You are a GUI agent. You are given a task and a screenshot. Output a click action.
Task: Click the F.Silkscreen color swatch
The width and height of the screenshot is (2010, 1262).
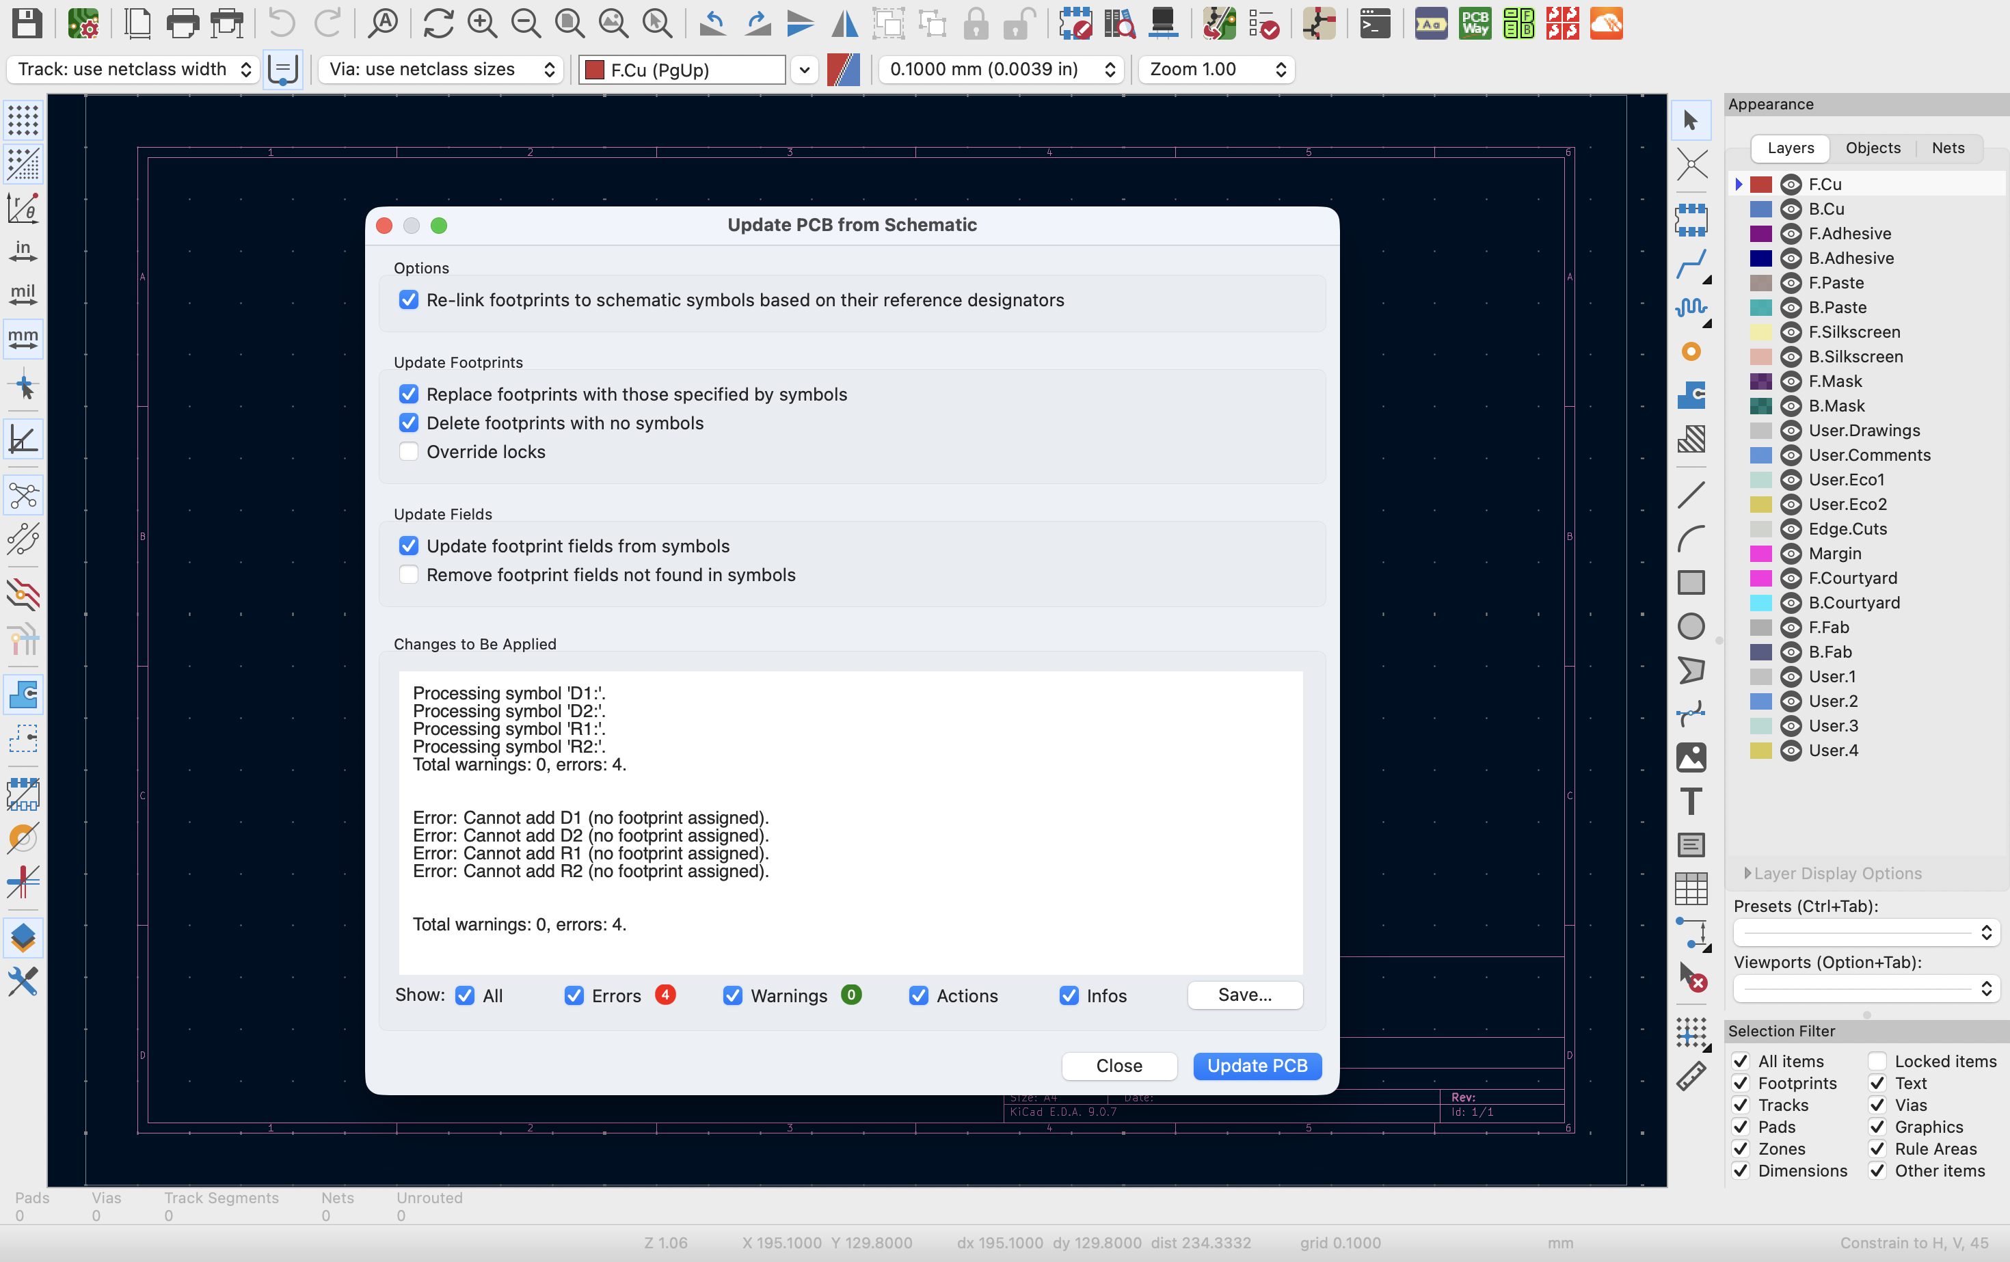[x=1760, y=332]
